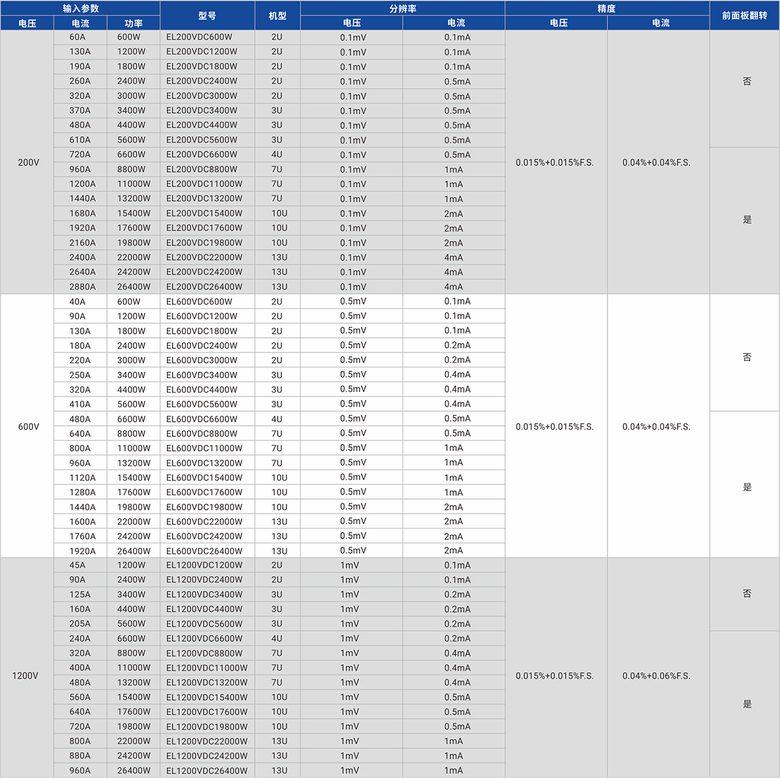Screen dimensions: 780x778
Task: Select the EL600VDC8800W model cell
Action: pos(202,434)
